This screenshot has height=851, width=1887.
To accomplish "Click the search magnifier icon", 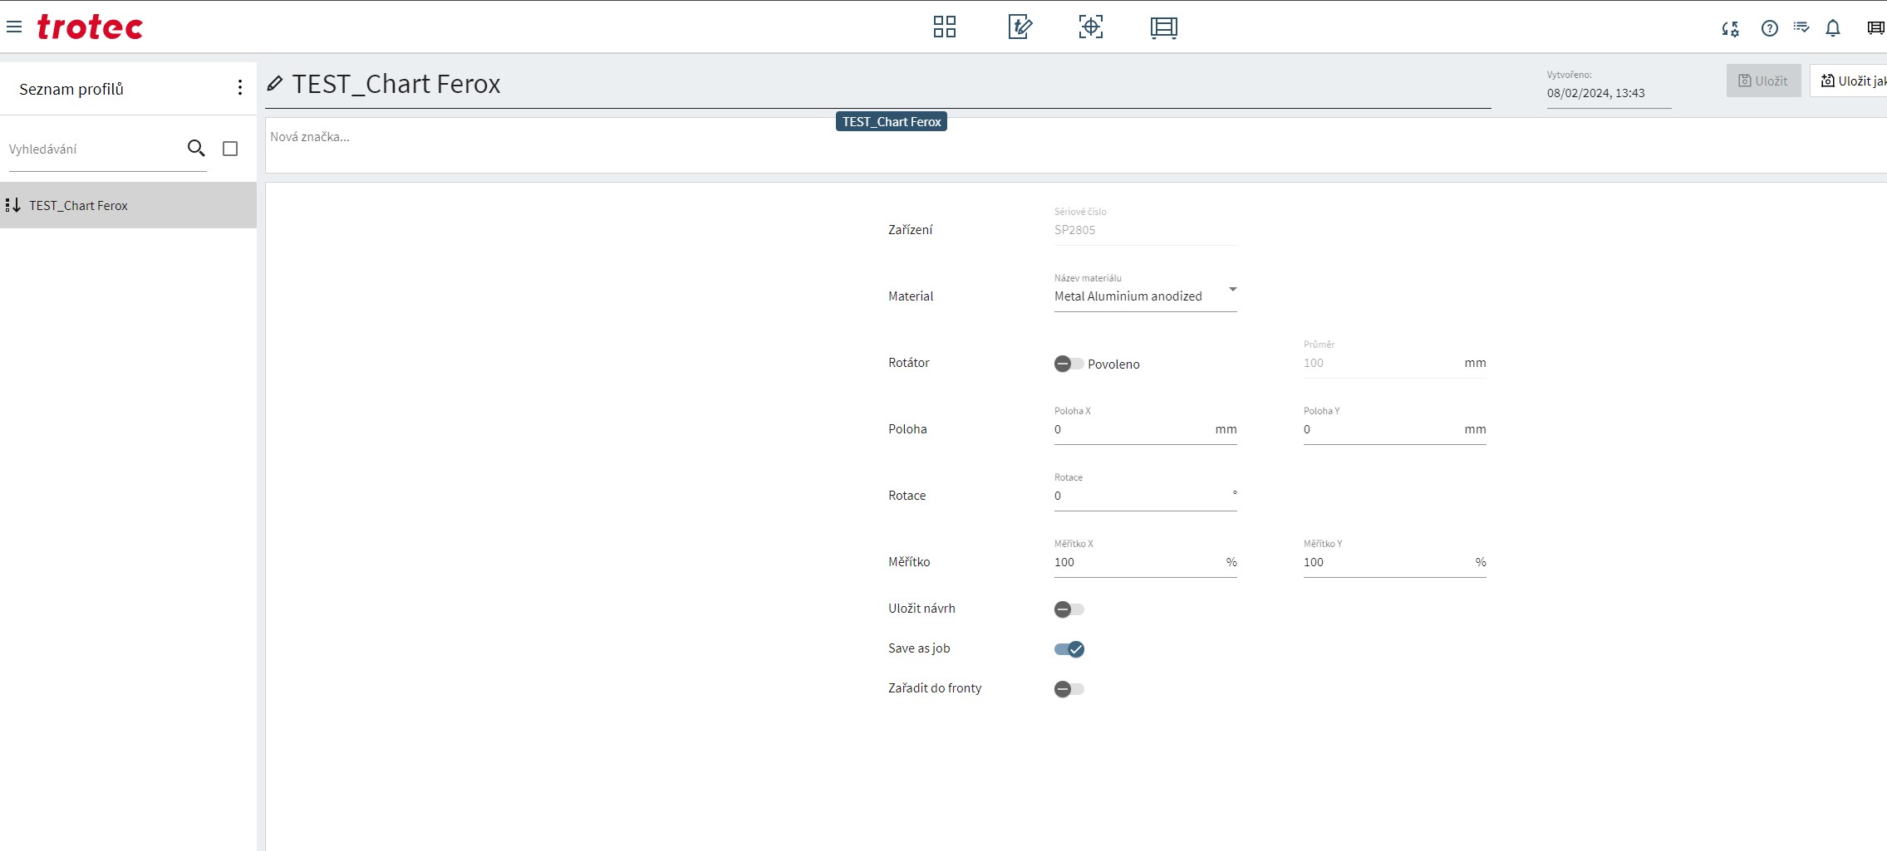I will (196, 149).
